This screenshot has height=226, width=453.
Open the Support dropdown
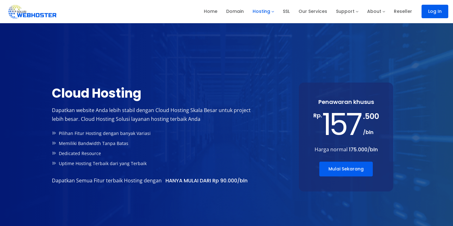click(x=347, y=11)
